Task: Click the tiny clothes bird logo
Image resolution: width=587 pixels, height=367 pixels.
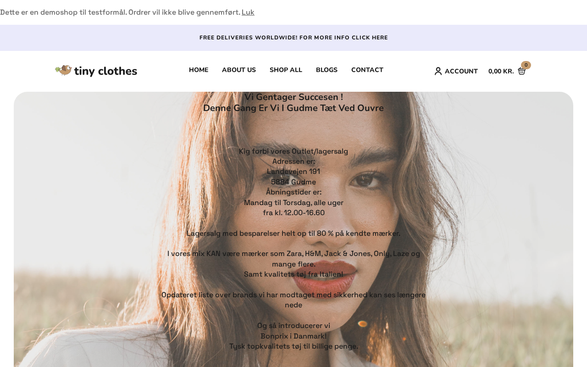Action: 63,70
